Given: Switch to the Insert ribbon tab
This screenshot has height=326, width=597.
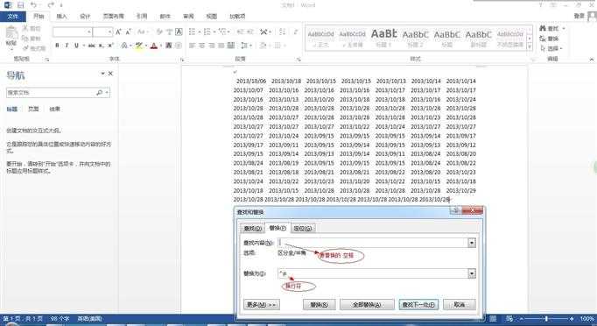Looking at the screenshot, I should [x=61, y=17].
